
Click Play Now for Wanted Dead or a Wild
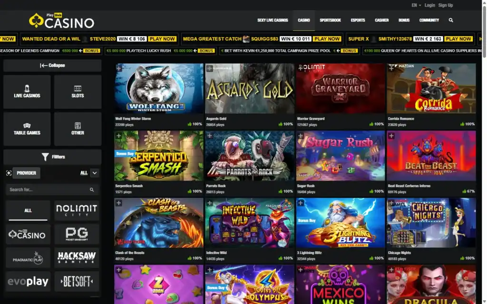coord(162,39)
